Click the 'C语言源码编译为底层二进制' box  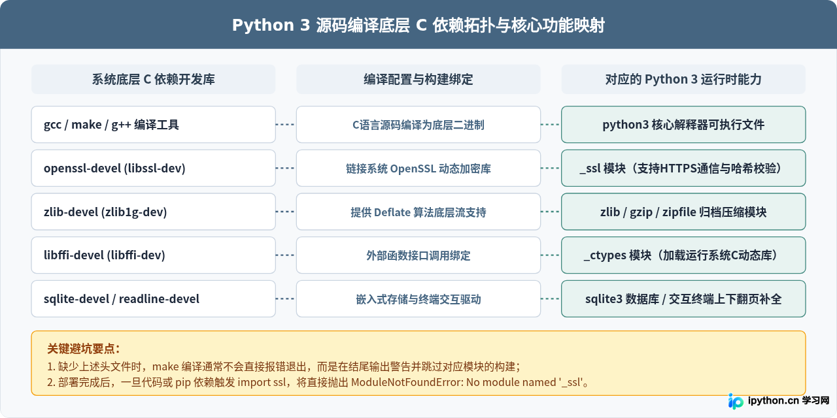(418, 125)
